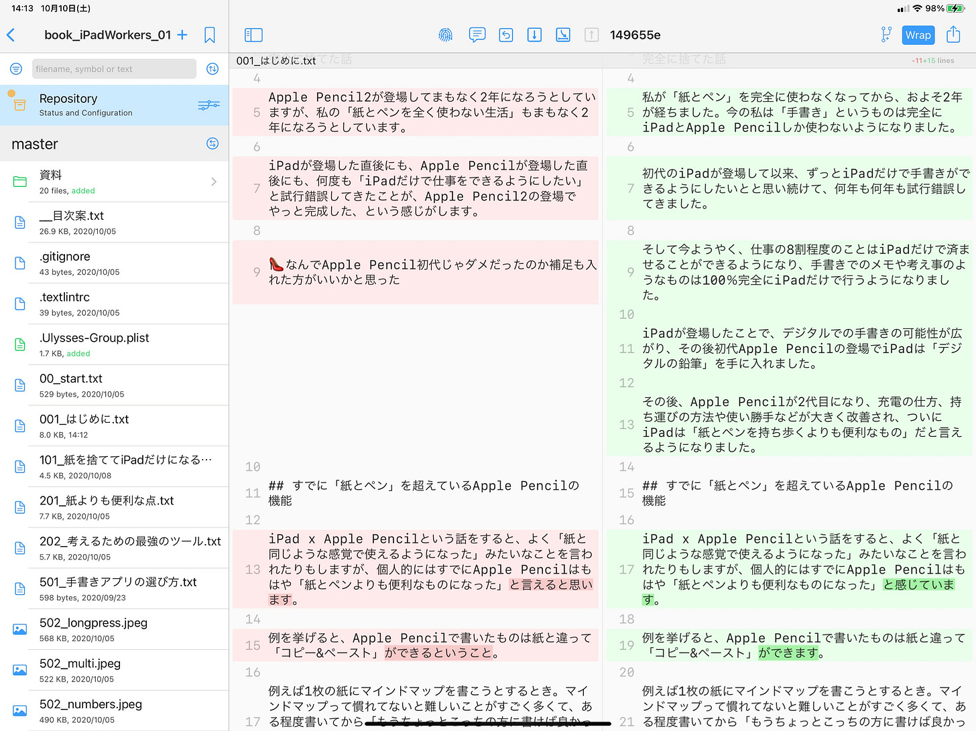976x731 pixels.
Task: Open 501_手書きアプリの選び方.txt
Action: [x=114, y=589]
